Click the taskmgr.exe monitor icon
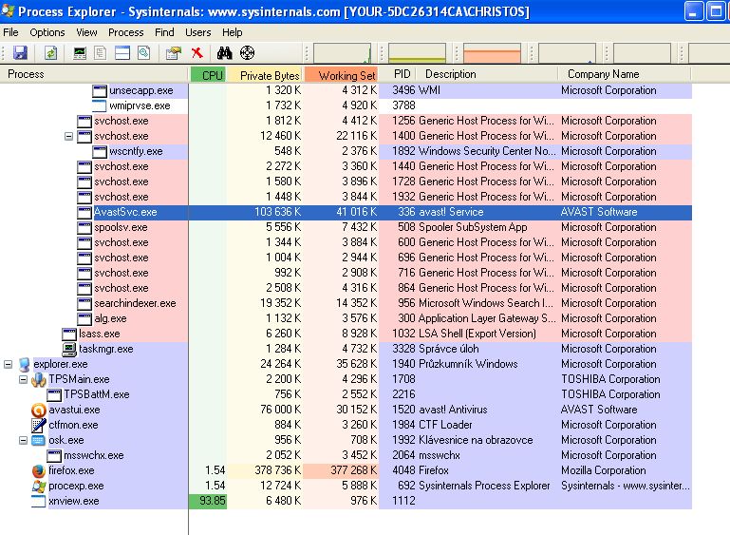The width and height of the screenshot is (730, 535). tap(69, 349)
